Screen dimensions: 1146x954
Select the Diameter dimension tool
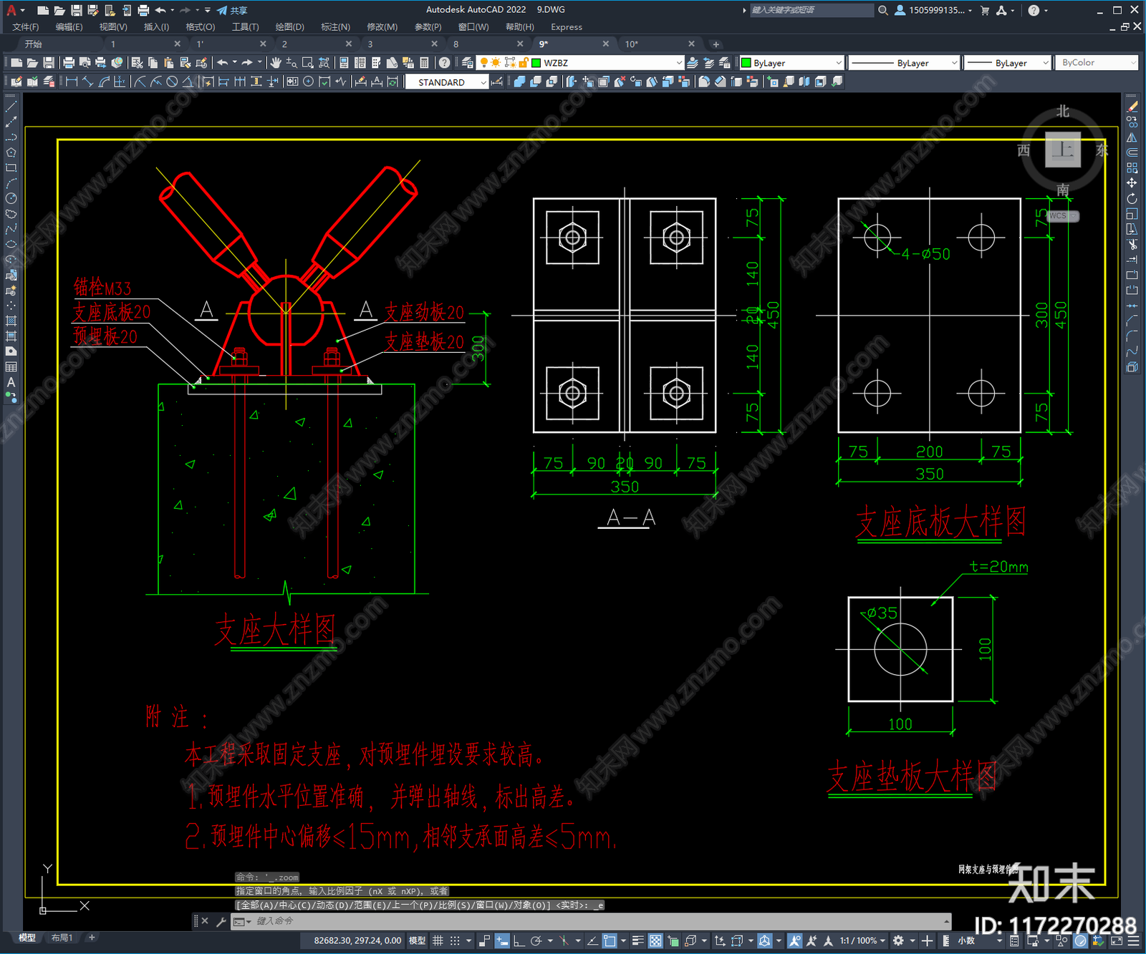172,82
